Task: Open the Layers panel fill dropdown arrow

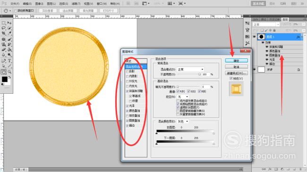Action: tap(304, 31)
